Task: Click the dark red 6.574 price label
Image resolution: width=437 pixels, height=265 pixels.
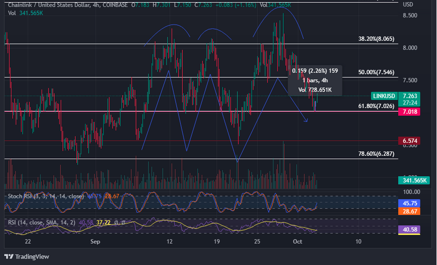Action: coord(408,141)
